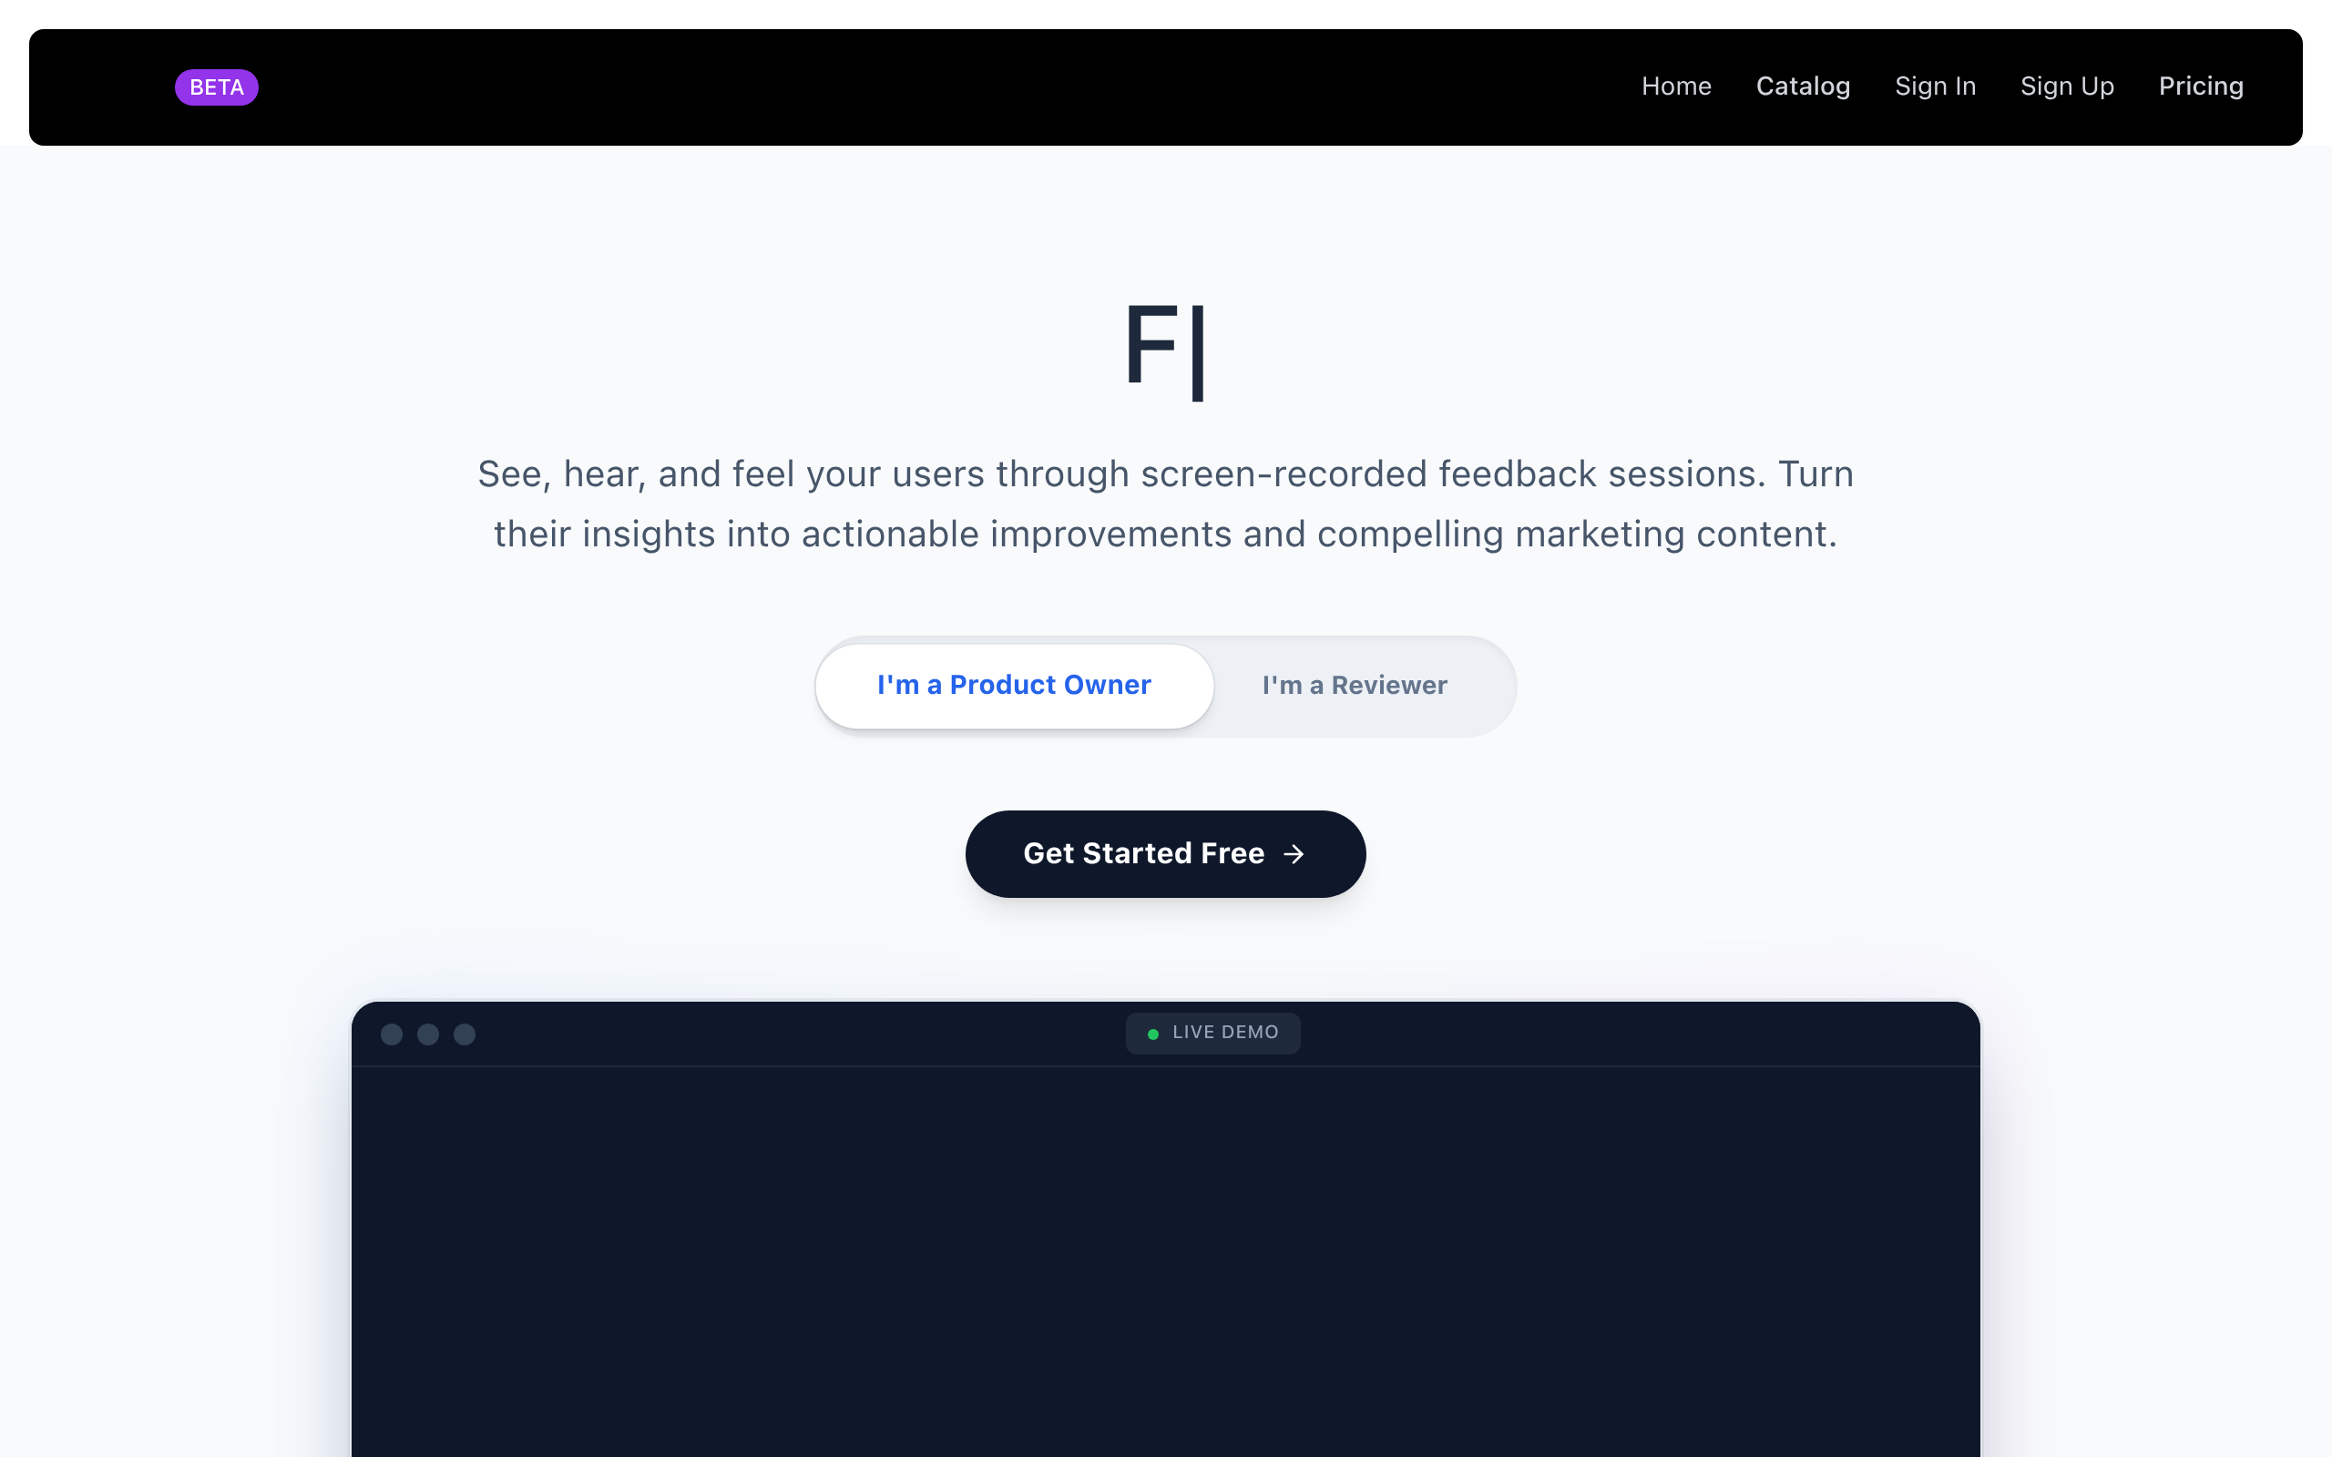Open the Sign Up link
Image resolution: width=2332 pixels, height=1457 pixels.
pos(2066,87)
